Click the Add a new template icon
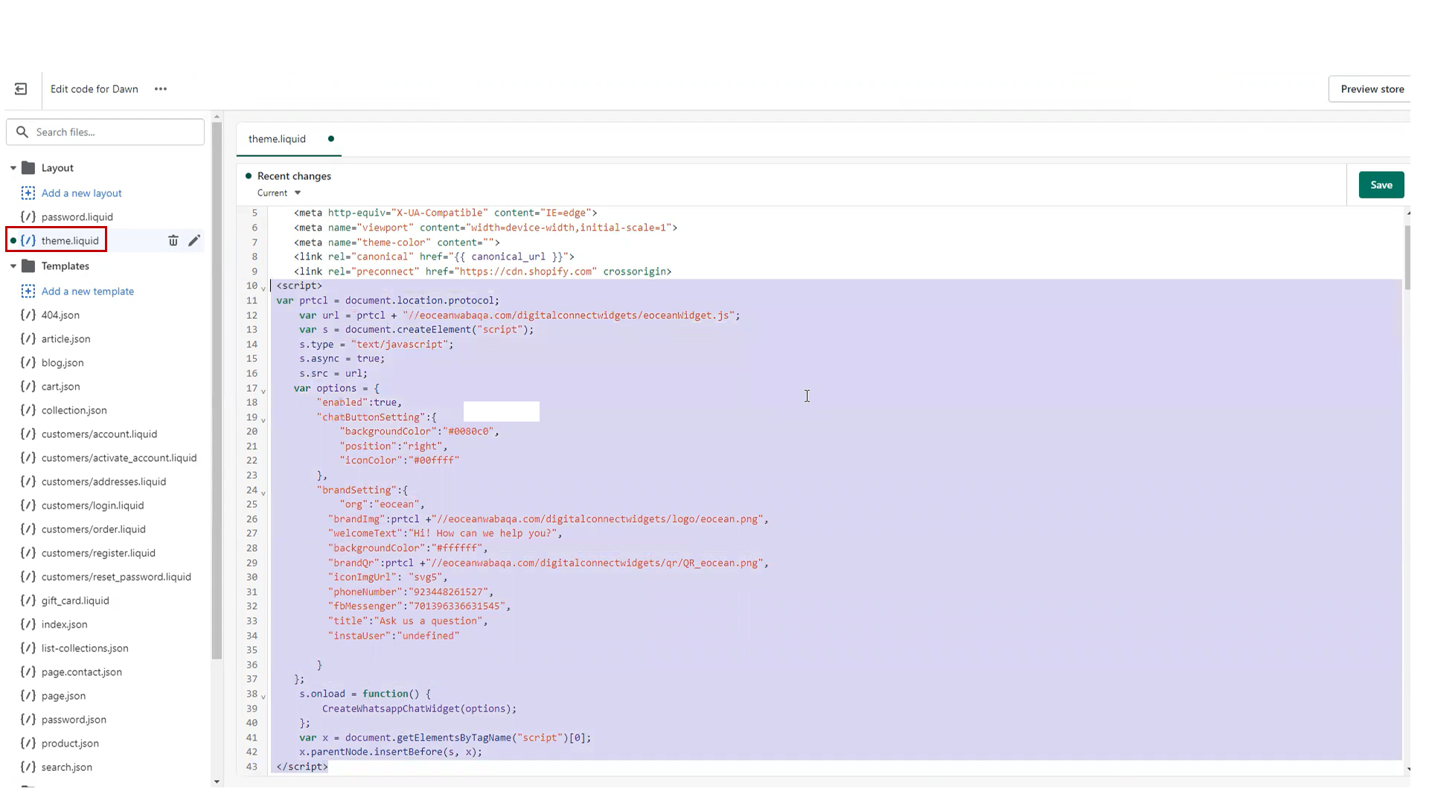1429x803 pixels. click(28, 291)
